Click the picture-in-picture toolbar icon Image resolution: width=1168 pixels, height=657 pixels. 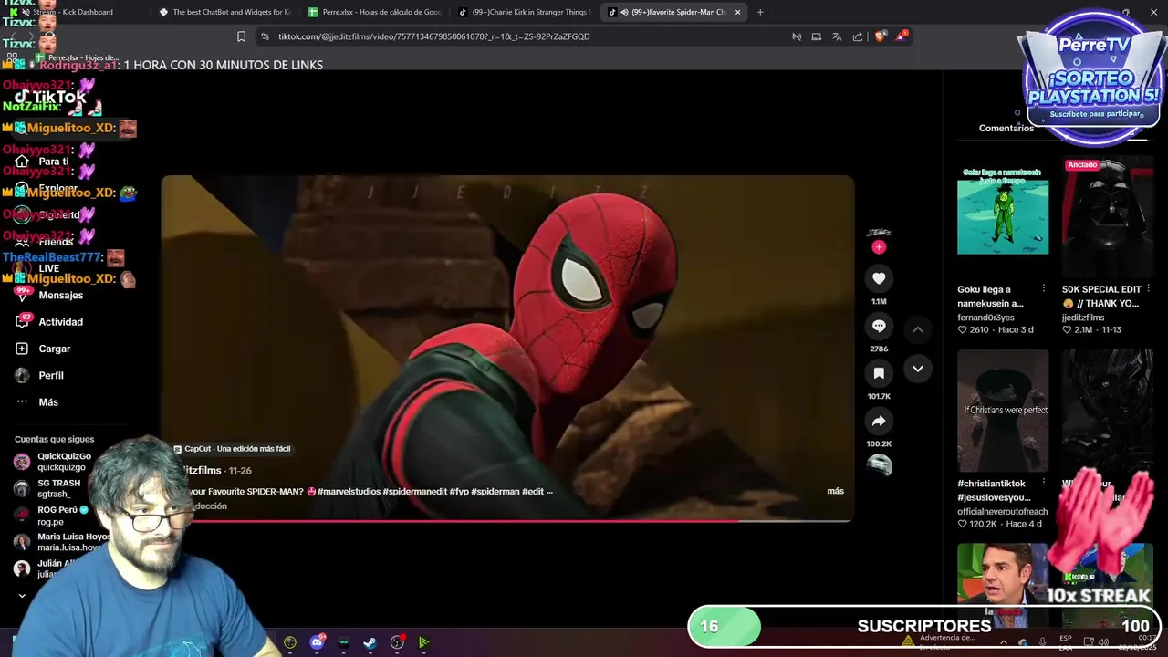coord(817,36)
